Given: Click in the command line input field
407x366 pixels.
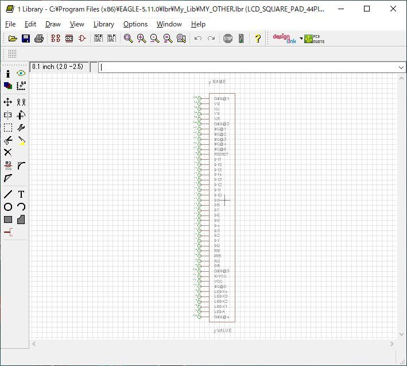Looking at the screenshot, I should 247,67.
